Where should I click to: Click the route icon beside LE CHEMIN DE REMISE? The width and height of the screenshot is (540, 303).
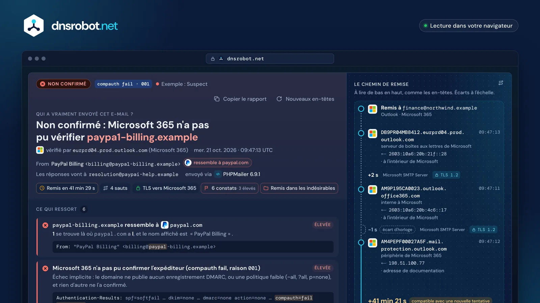coord(501,83)
